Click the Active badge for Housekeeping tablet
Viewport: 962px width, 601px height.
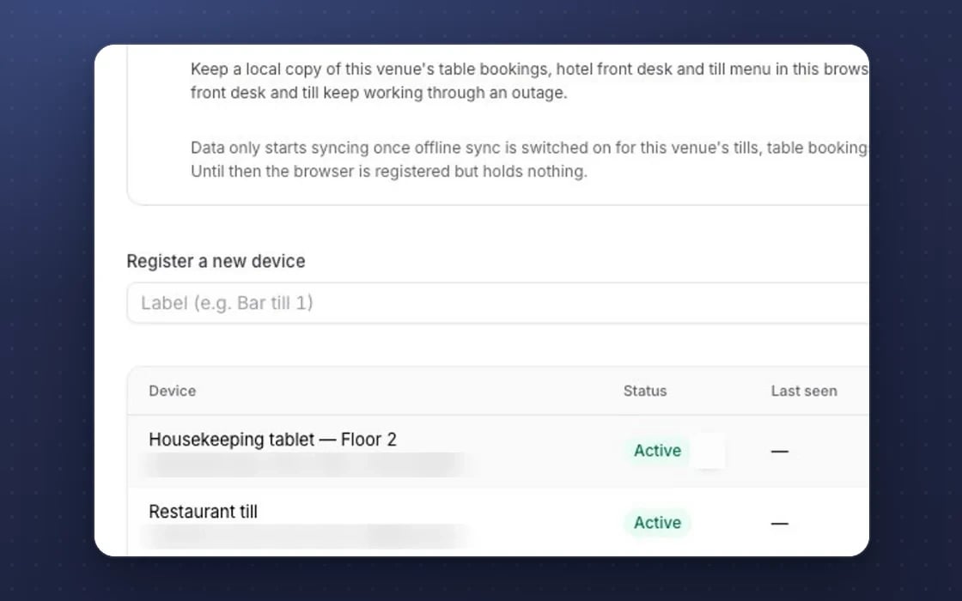[x=657, y=451]
